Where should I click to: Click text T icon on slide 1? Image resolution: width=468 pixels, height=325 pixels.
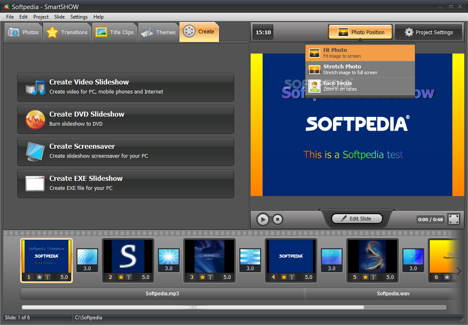pyautogui.click(x=47, y=277)
